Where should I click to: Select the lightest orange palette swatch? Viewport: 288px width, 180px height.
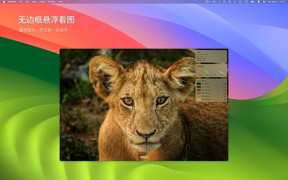(x=199, y=99)
